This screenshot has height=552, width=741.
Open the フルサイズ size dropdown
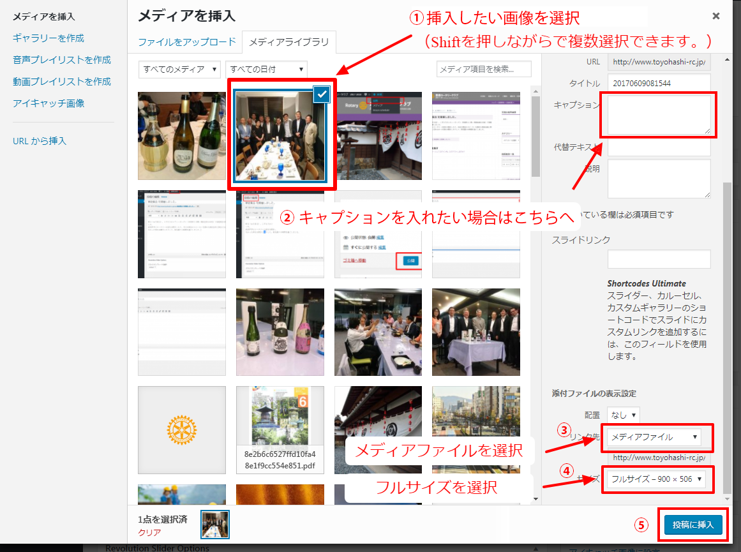click(657, 479)
